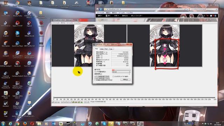Switch to the Perf tab in status dialog
Image resolution: width=224 pixels, height=126 pixels.
coord(106,49)
